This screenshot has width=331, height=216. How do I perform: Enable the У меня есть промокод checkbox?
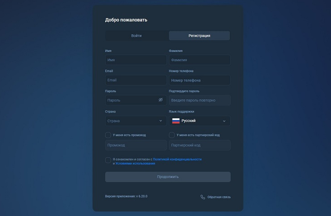108,135
